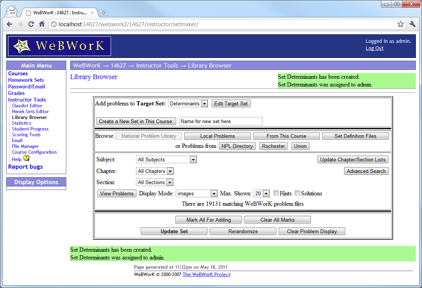The height and width of the screenshot is (288, 422).
Task: Open Advanced Search
Action: (366, 171)
